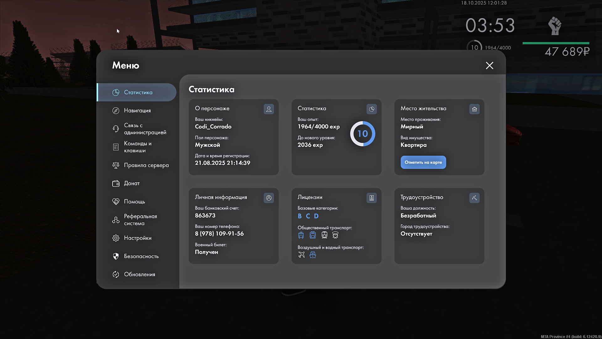
Task: Click the license category D letter
Action: (316, 216)
